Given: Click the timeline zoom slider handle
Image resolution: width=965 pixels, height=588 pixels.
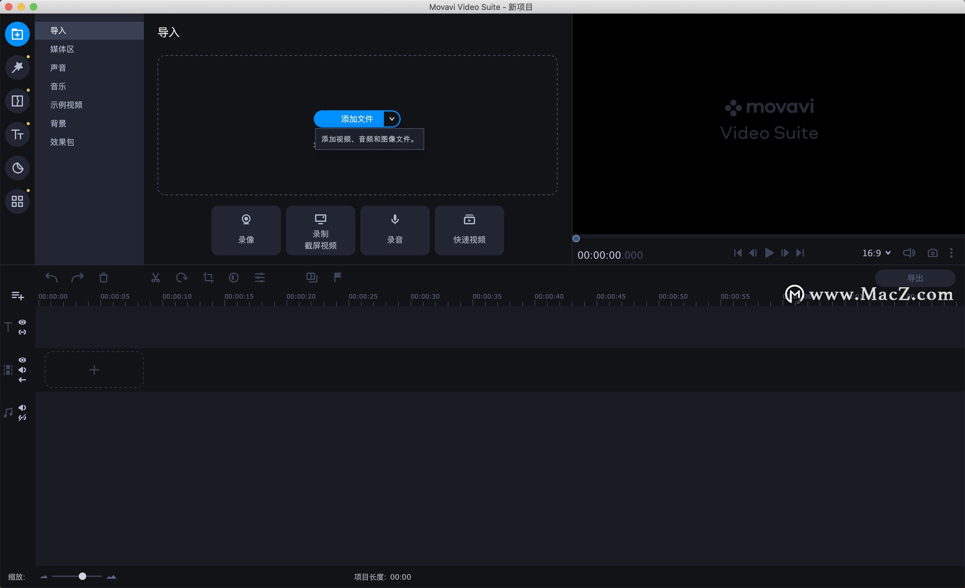Looking at the screenshot, I should click(82, 576).
